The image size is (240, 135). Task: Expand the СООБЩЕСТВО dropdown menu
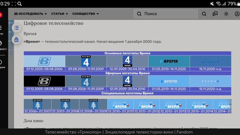[x=85, y=14]
